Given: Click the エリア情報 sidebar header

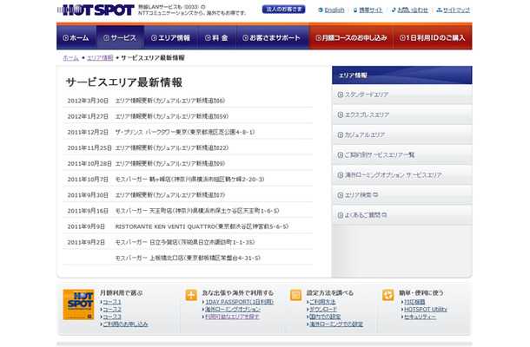Looking at the screenshot, I should [x=402, y=75].
